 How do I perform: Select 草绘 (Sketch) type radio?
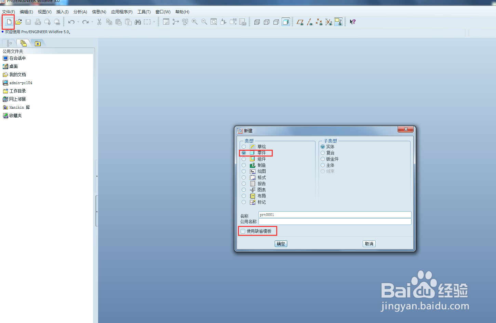pos(244,147)
